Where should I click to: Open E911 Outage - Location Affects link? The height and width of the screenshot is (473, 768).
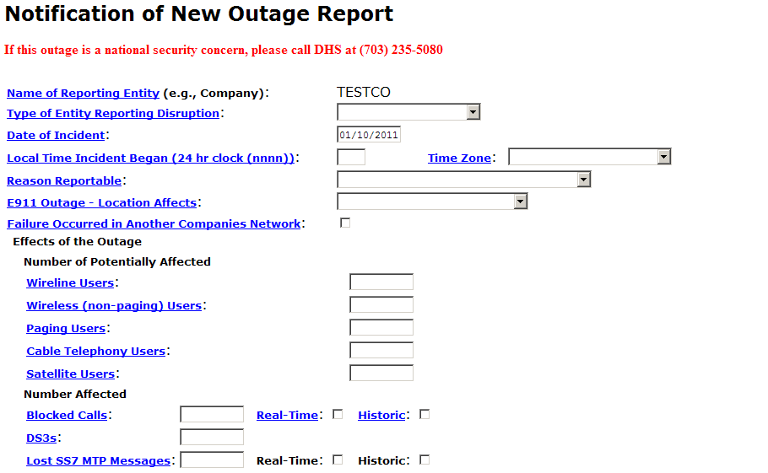pos(102,203)
